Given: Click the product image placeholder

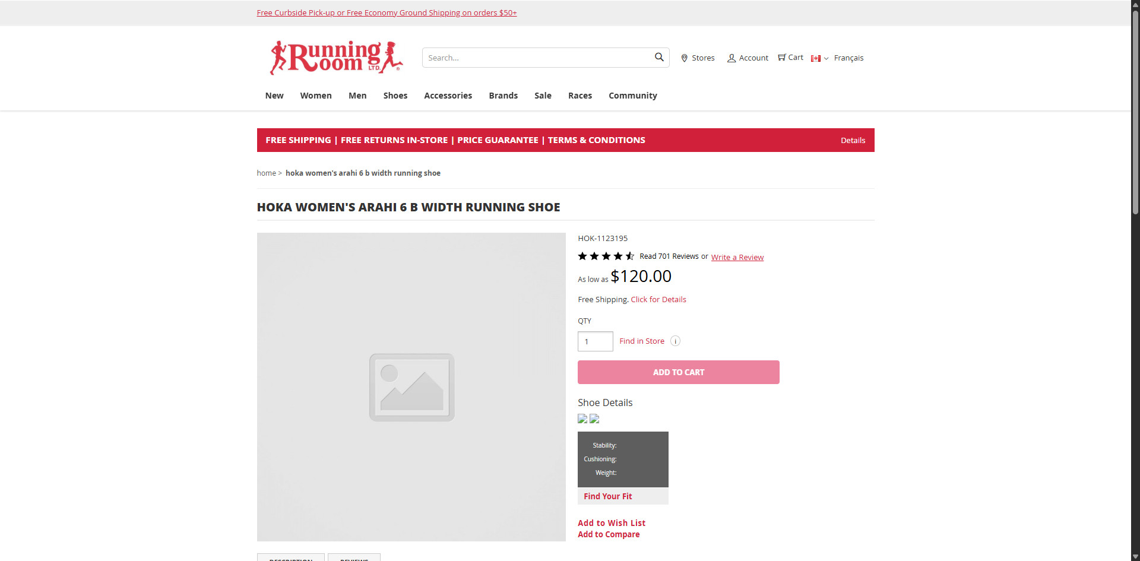Looking at the screenshot, I should click(411, 387).
